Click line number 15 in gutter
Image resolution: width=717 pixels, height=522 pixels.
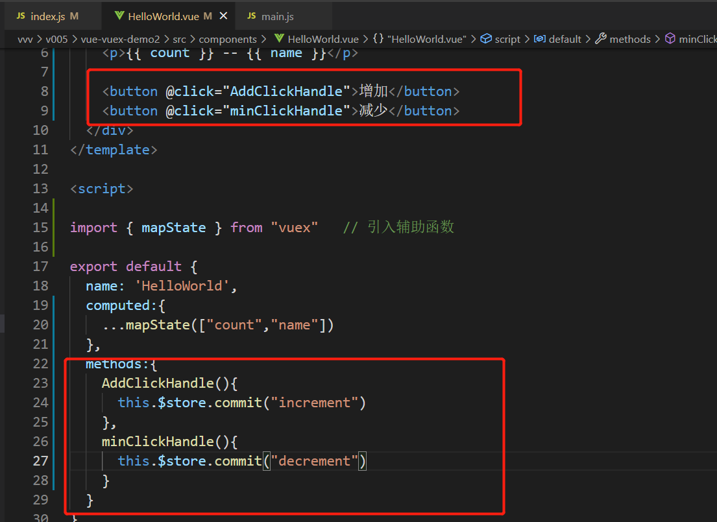click(x=40, y=227)
